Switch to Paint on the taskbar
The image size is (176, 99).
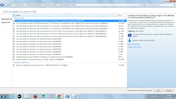point(75,97)
